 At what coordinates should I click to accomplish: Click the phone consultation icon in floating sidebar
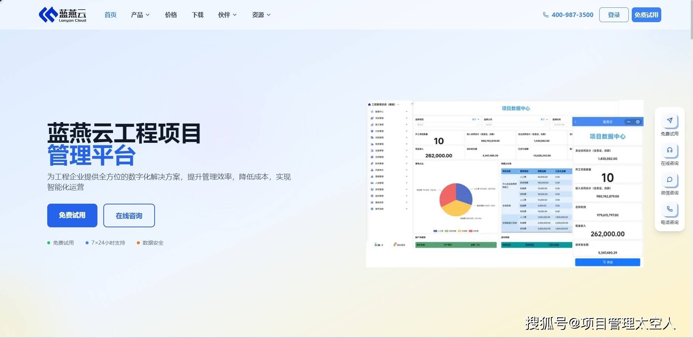[x=669, y=209]
